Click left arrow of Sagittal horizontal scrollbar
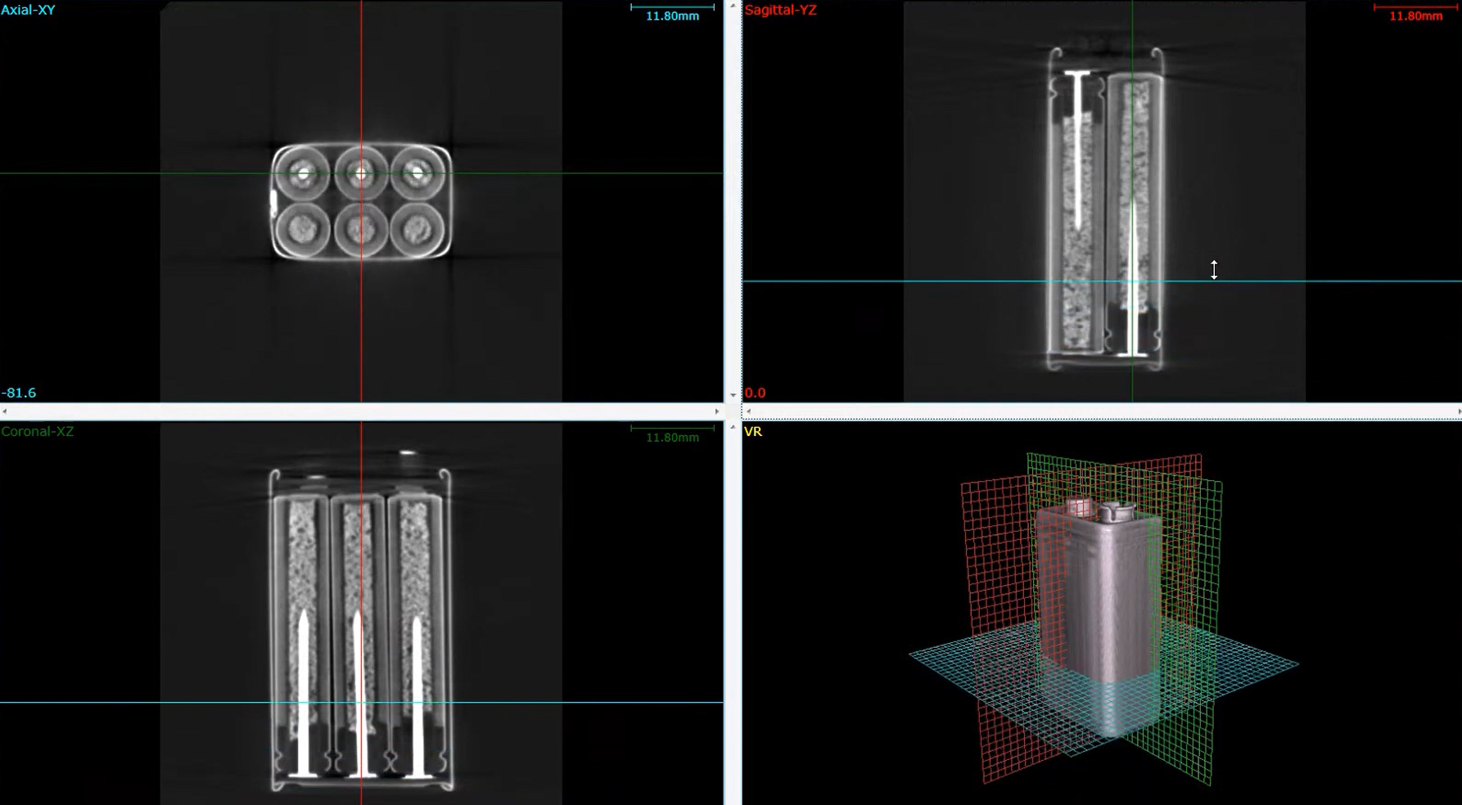Viewport: 1462px width, 805px height. 748,411
